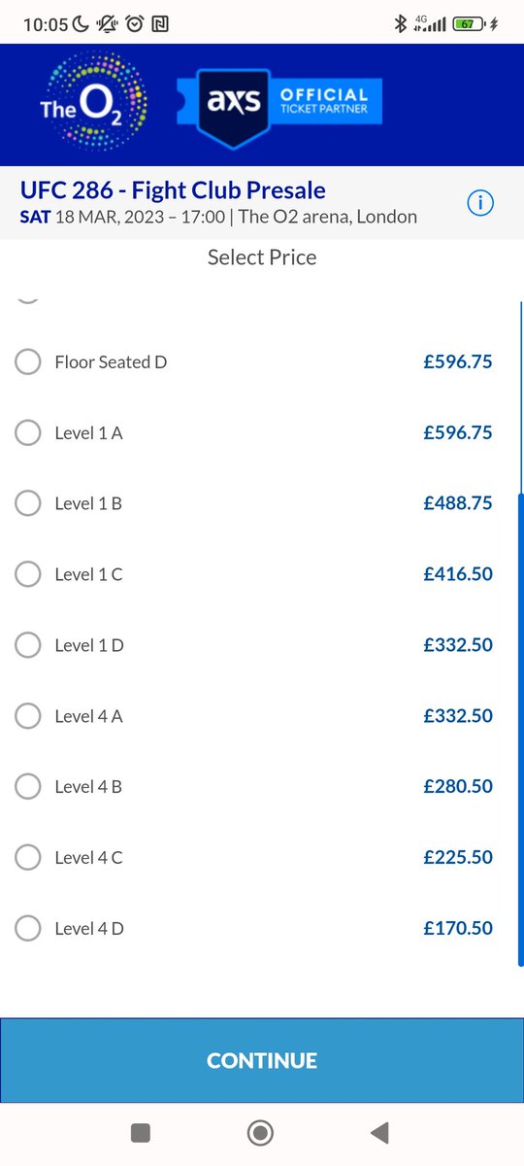Select Level 4 D radio button
Image resolution: width=524 pixels, height=1166 pixels.
coord(28,928)
